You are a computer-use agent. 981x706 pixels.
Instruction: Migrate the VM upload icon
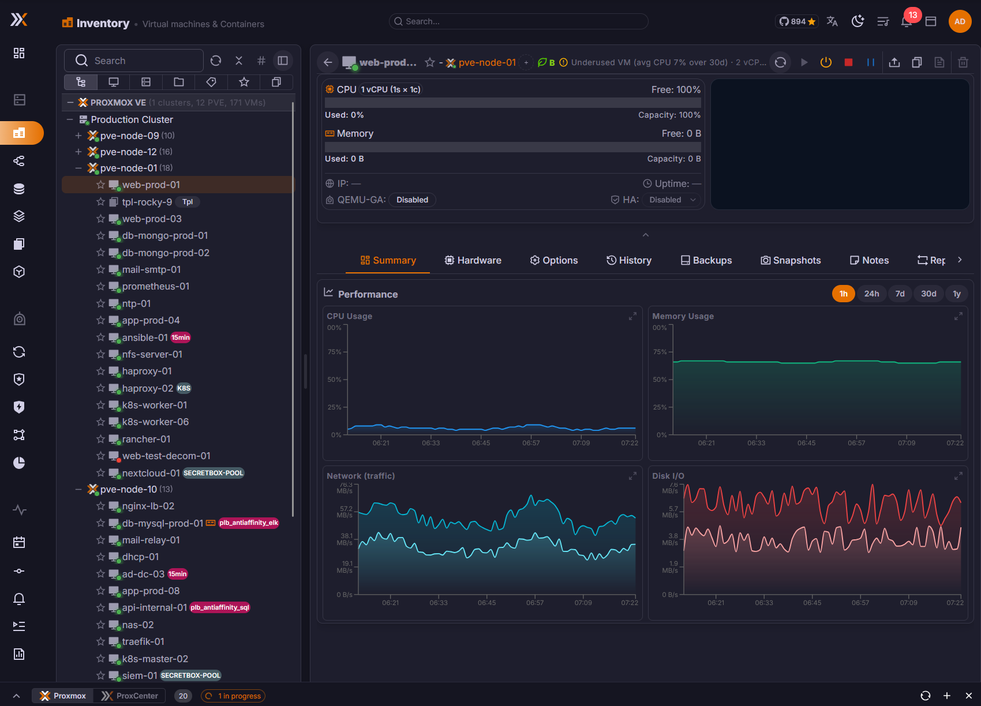tap(894, 62)
